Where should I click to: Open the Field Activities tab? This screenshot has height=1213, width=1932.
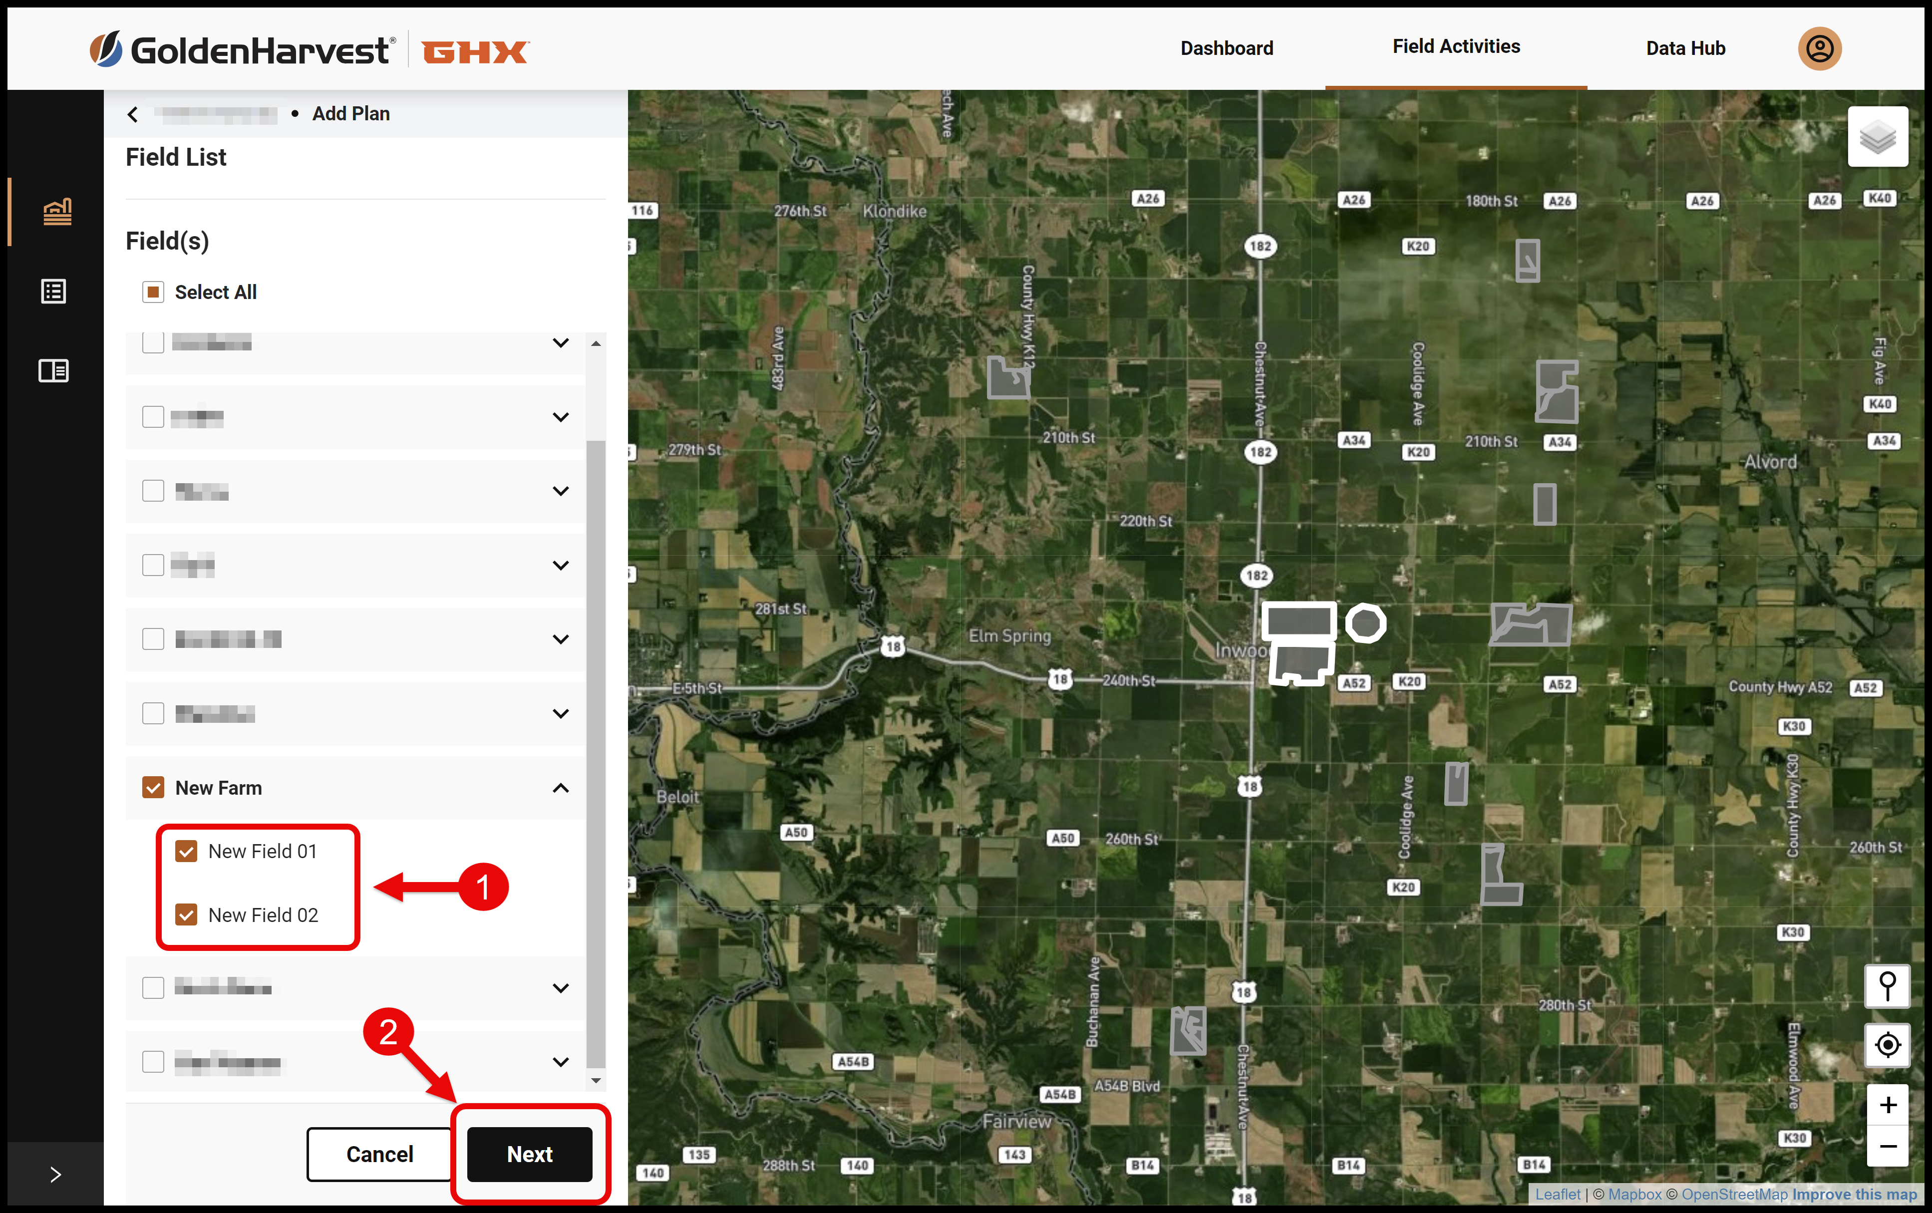[1455, 46]
